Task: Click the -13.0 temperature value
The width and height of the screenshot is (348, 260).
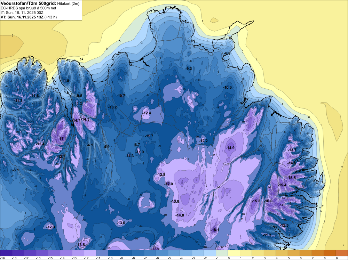Action: [121, 223]
